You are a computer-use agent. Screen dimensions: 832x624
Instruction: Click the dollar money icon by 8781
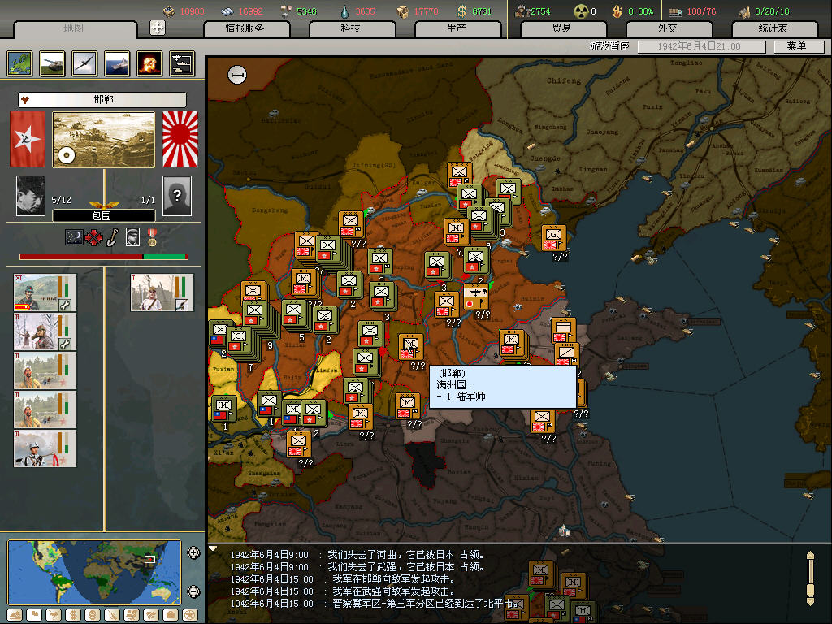pyautogui.click(x=461, y=11)
